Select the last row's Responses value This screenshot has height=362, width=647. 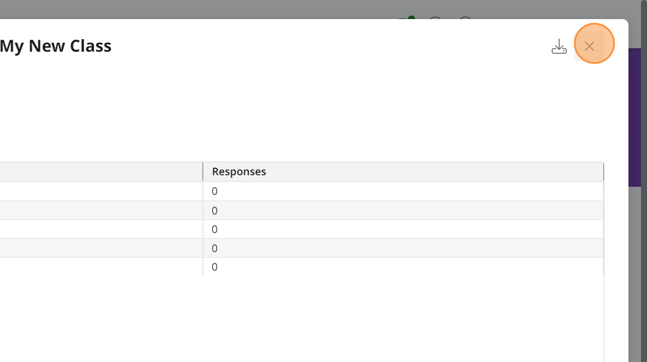(x=214, y=267)
